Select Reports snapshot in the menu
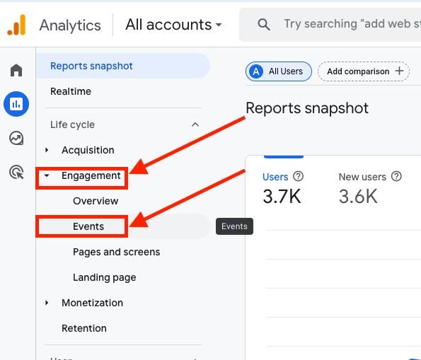 (123, 66)
